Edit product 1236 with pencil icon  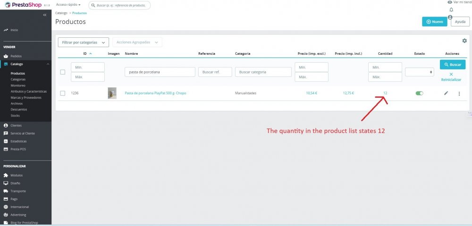446,93
